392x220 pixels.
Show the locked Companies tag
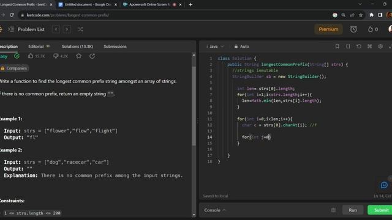pyautogui.click(x=14, y=68)
